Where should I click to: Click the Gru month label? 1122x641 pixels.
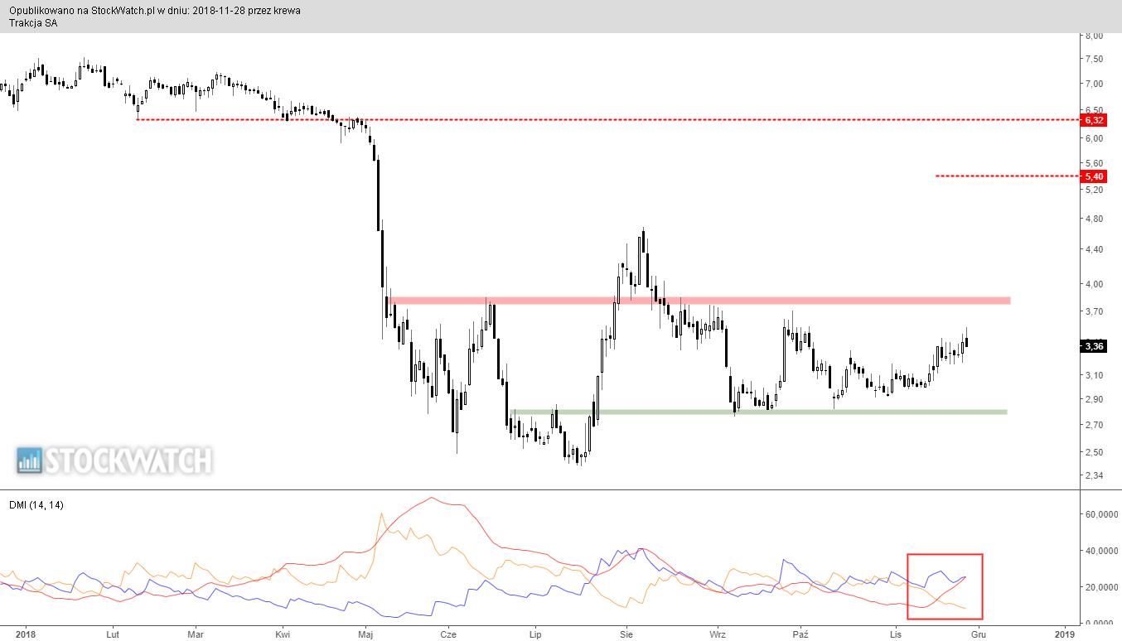[979, 634]
